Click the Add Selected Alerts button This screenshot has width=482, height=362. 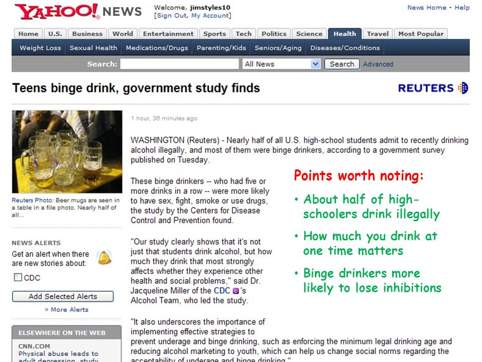coord(63,297)
